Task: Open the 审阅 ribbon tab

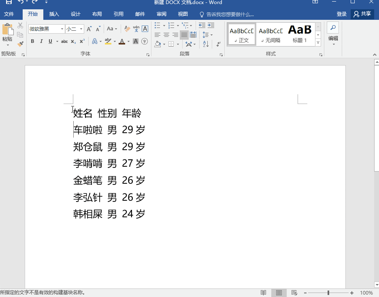Action: [x=162, y=14]
